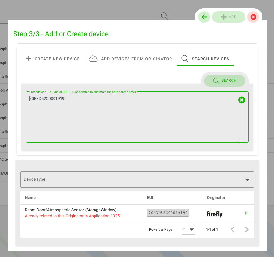Clear the entered device ID with the green X

(242, 100)
